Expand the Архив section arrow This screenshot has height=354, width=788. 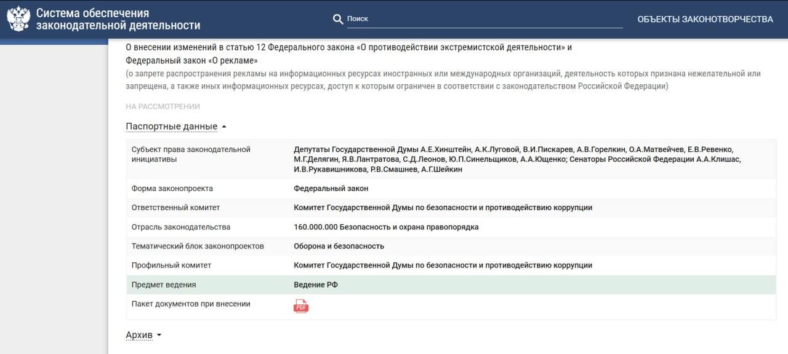click(159, 335)
